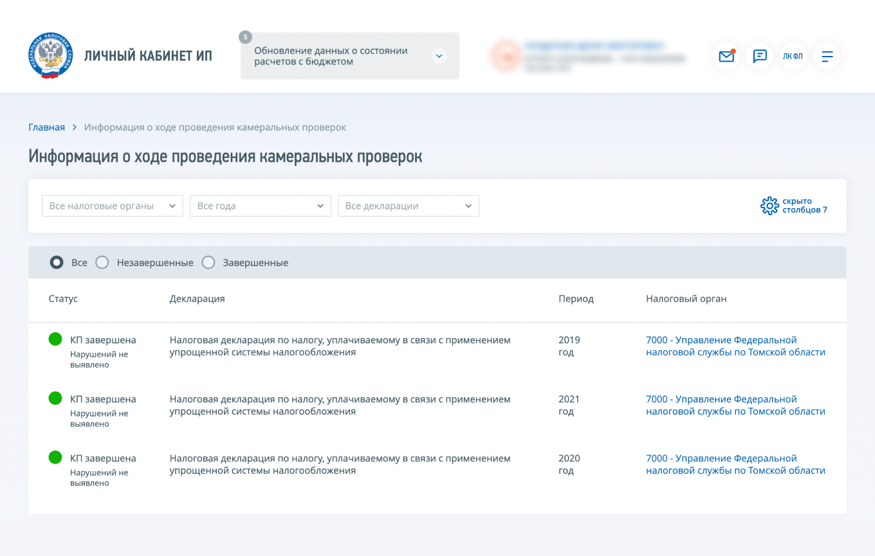Open the mail envelope inbox icon
This screenshot has width=875, height=556.
point(726,56)
